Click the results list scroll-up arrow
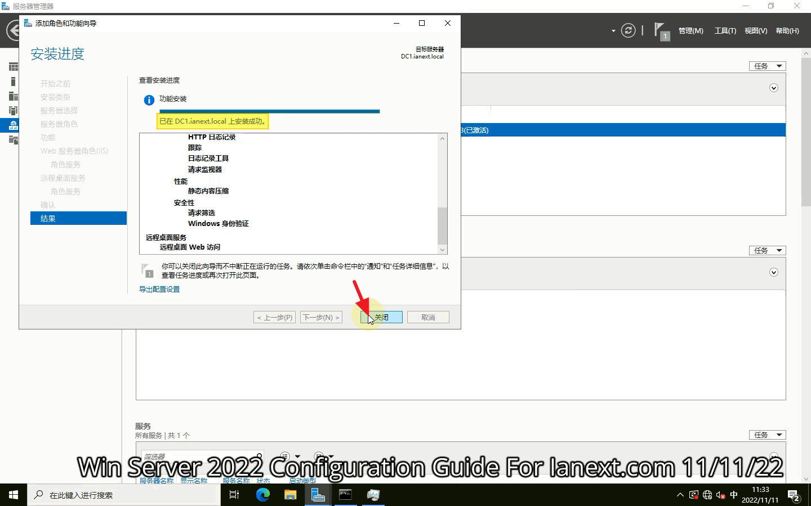The width and height of the screenshot is (811, 506). (x=442, y=138)
